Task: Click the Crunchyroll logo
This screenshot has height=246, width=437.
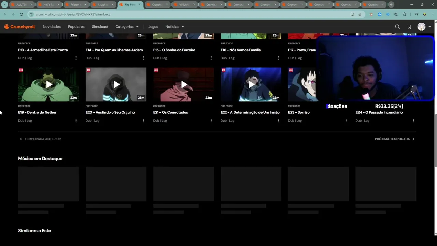Action: (19, 27)
